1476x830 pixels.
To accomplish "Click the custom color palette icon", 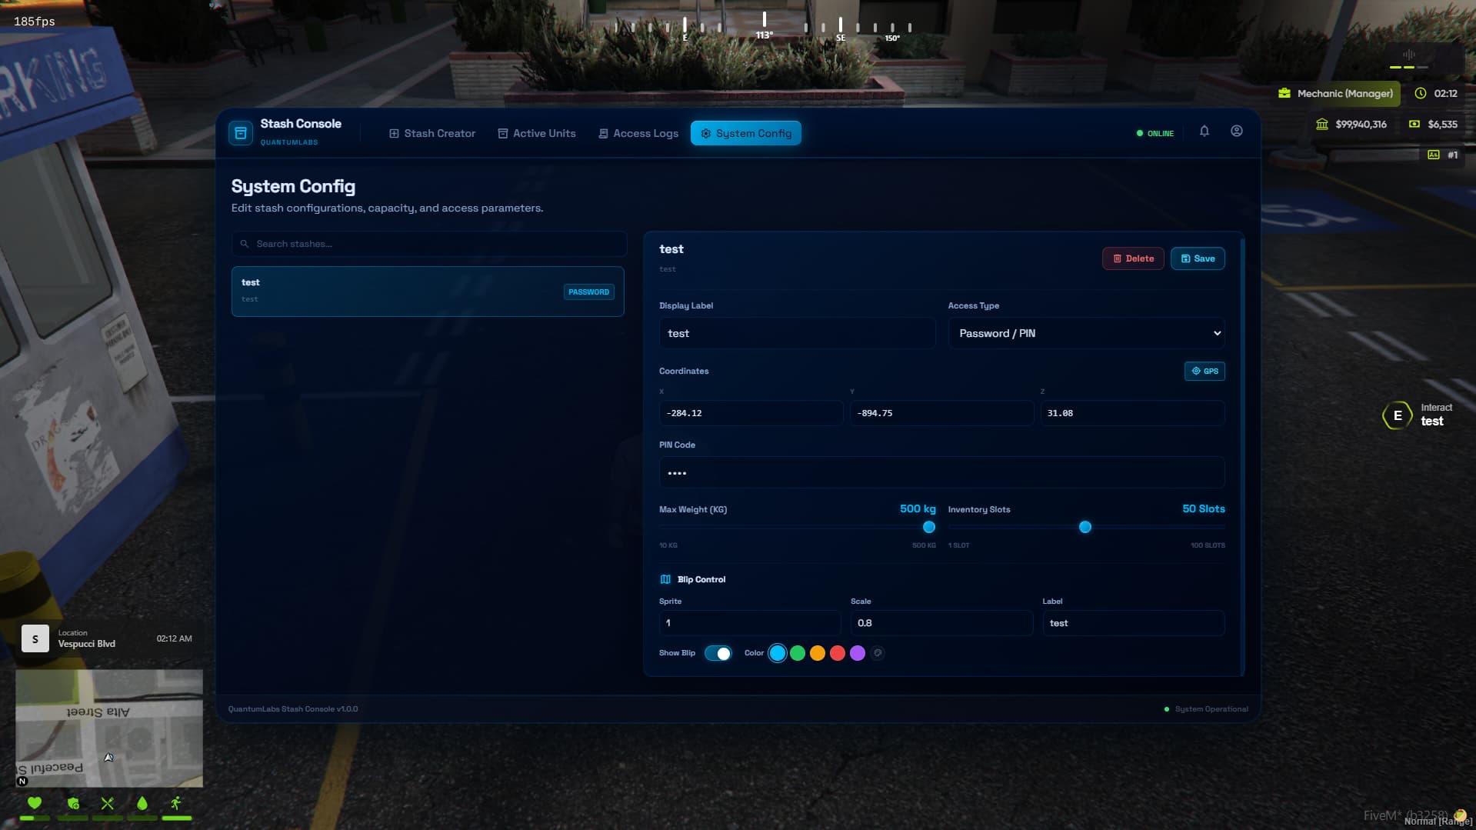I will [x=878, y=653].
